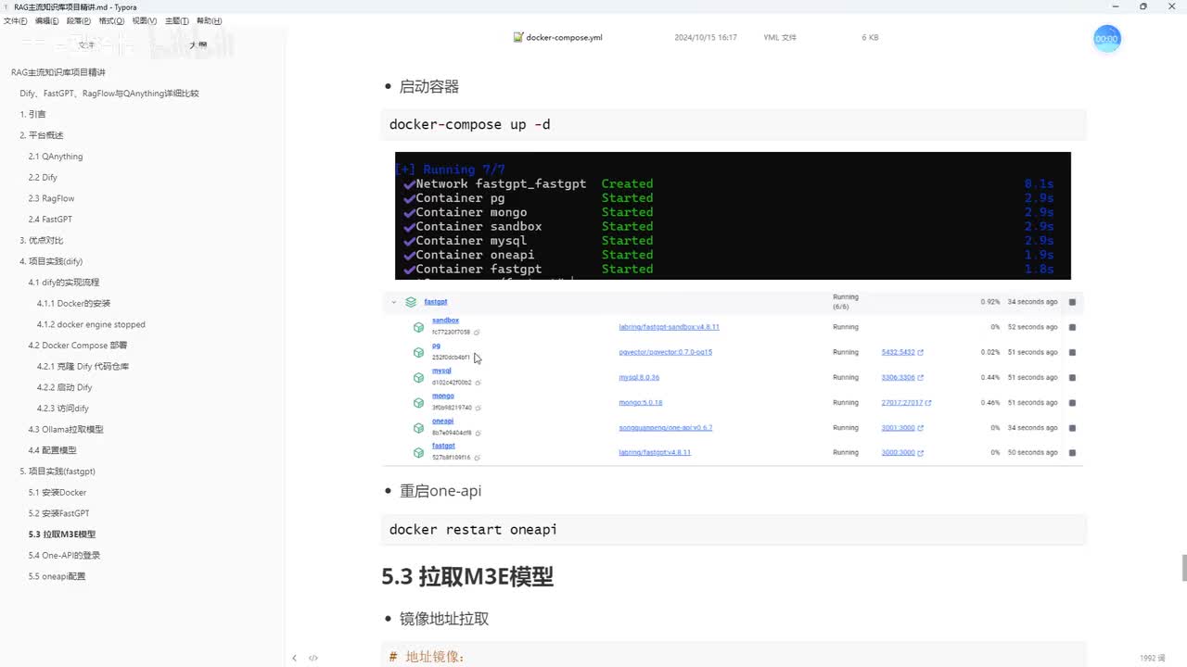Open the 编辑(E) menu
This screenshot has width=1187, height=667.
pyautogui.click(x=46, y=20)
